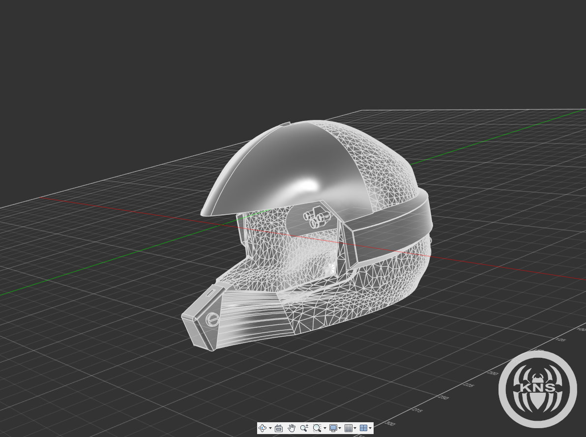Click the Grid and Snaps icon

pos(348,428)
